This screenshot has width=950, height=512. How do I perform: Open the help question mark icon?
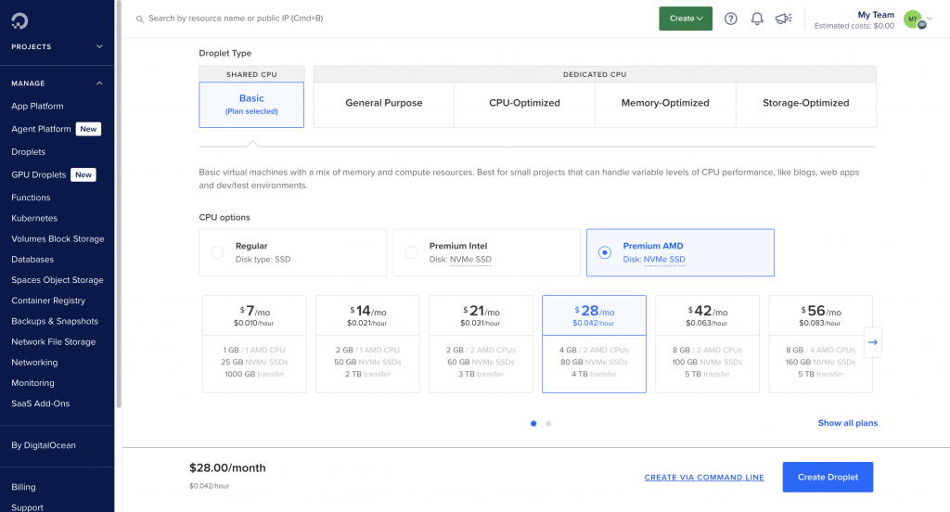730,19
